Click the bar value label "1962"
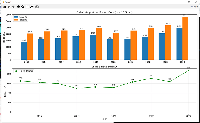Image resolution: width=200 pixels, height=123 pixels. click(93, 33)
